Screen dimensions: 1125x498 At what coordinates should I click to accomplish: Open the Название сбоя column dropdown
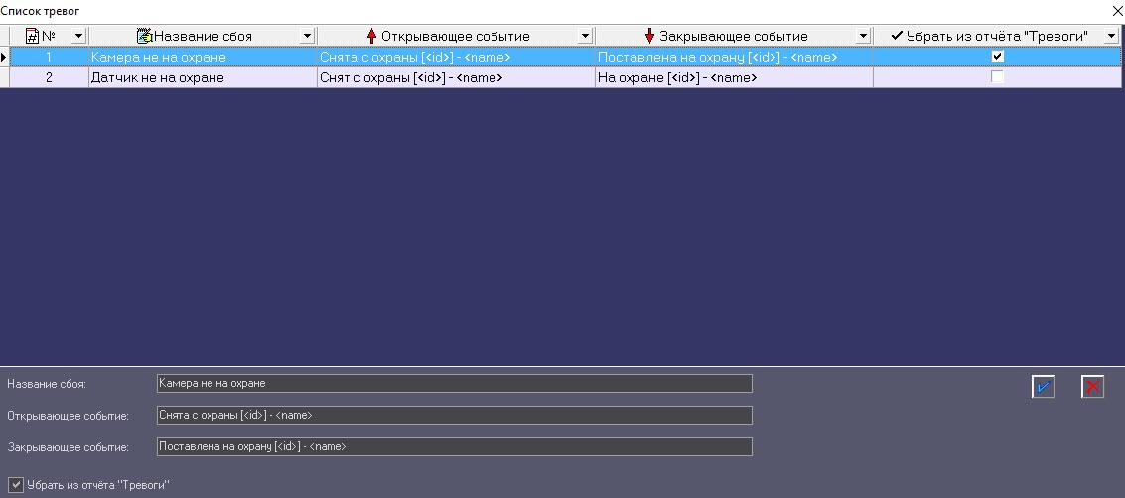point(307,36)
